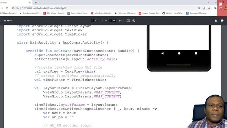Open the Laravel Tutorial bookmark
This screenshot has width=227, height=128.
coord(149,13)
